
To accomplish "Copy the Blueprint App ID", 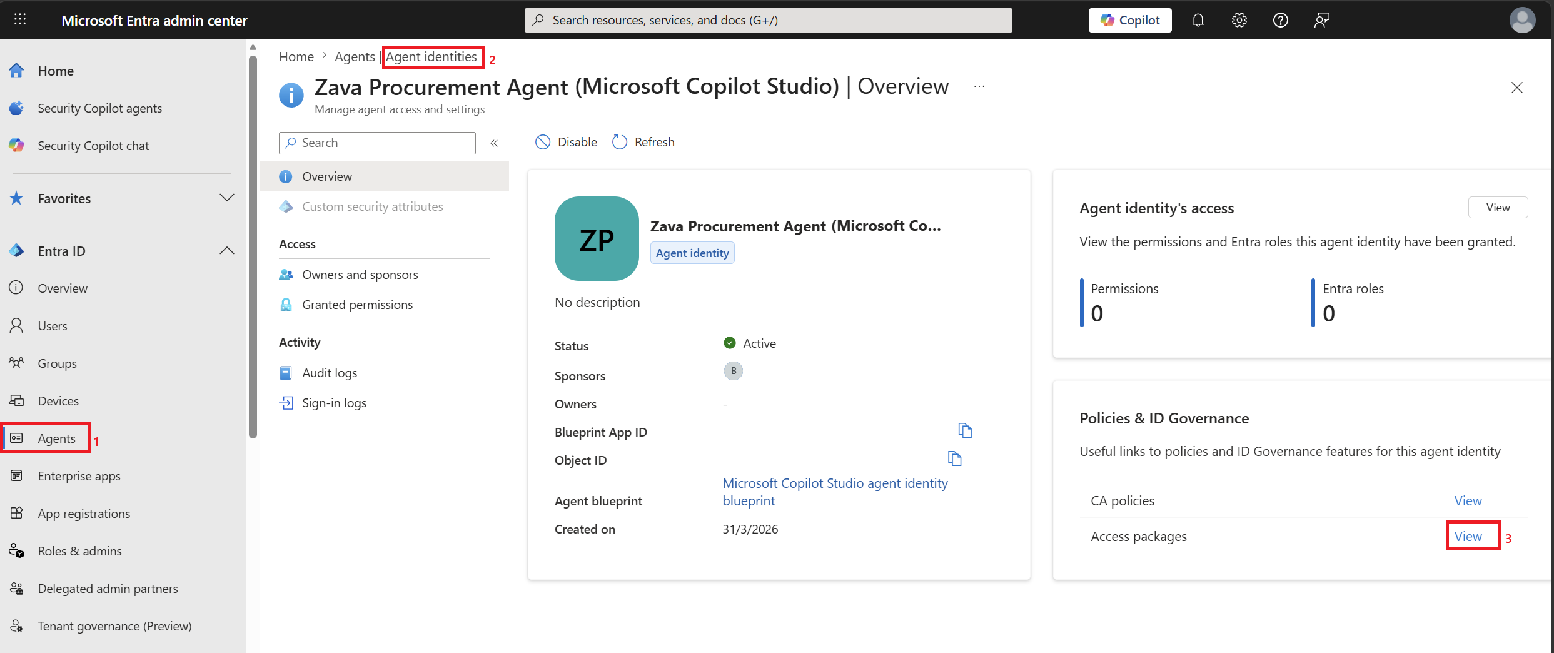I will (x=965, y=430).
